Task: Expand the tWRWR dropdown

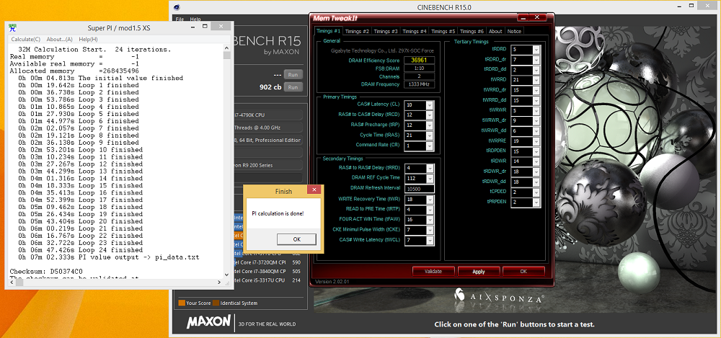Action: pyautogui.click(x=536, y=110)
